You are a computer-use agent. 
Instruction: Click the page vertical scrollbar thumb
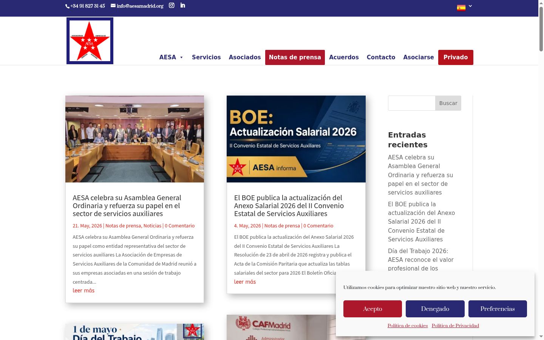pyautogui.click(x=541, y=28)
